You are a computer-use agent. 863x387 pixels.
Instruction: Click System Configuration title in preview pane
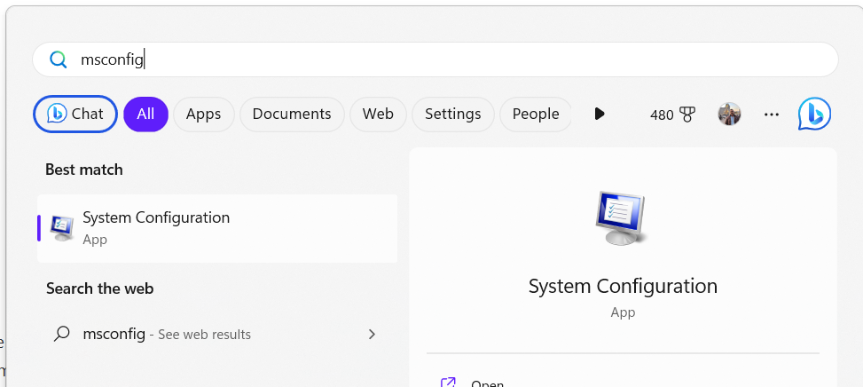tap(623, 287)
